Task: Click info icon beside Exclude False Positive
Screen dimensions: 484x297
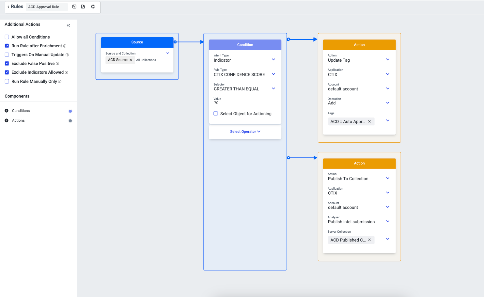Action: tap(57, 64)
